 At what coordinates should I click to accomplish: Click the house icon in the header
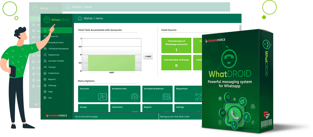point(80,19)
